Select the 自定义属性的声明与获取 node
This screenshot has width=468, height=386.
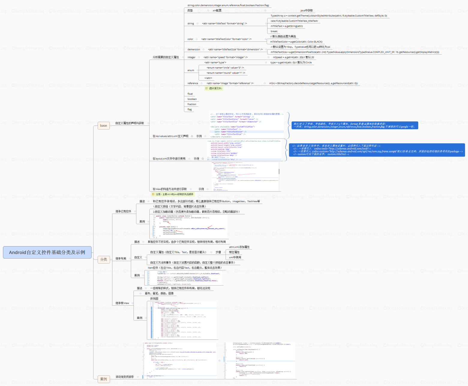pyautogui.click(x=130, y=123)
